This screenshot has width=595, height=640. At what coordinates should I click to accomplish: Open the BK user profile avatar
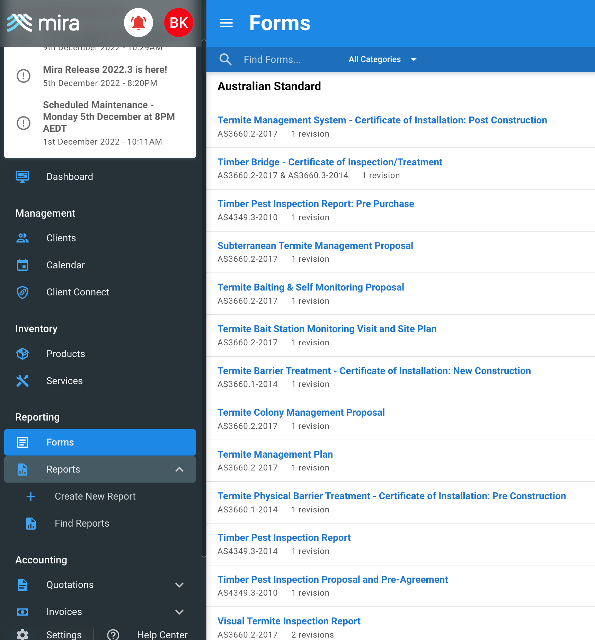(x=179, y=23)
